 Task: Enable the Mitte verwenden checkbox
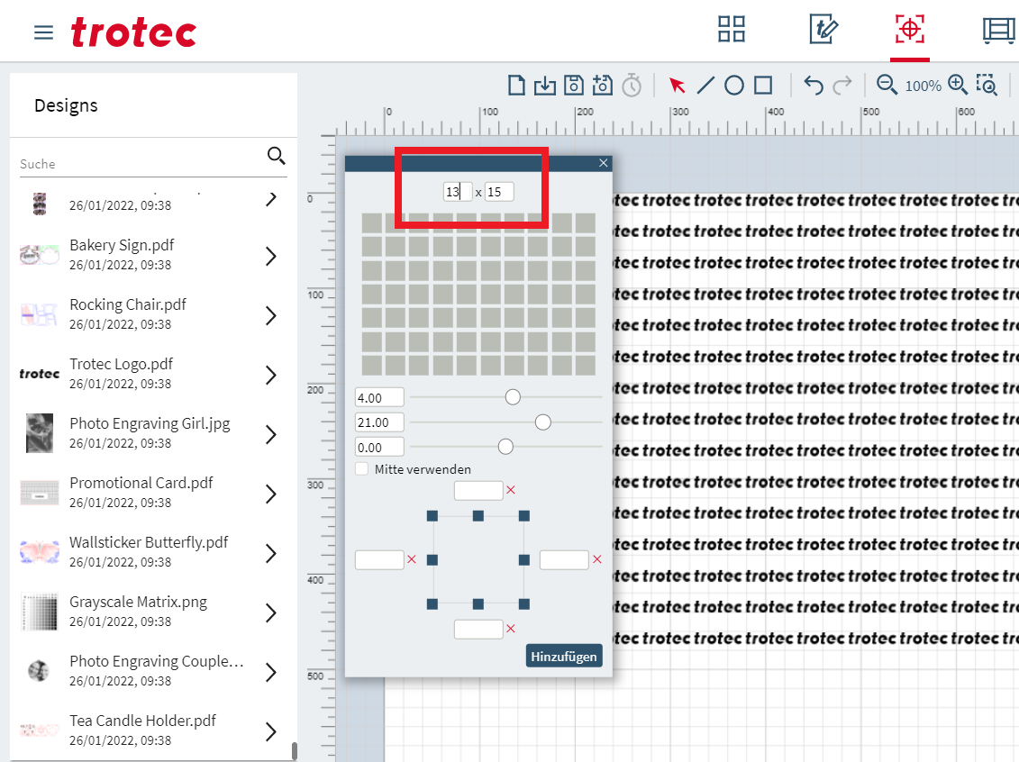362,469
